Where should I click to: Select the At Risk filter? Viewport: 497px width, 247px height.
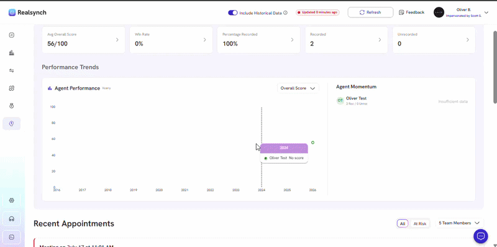click(x=420, y=223)
